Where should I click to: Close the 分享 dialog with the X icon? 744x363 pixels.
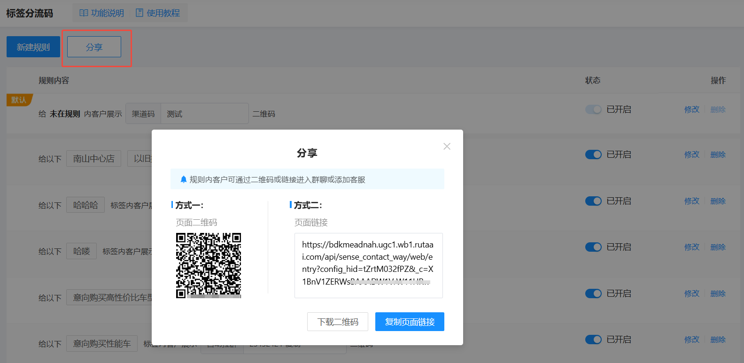447,147
